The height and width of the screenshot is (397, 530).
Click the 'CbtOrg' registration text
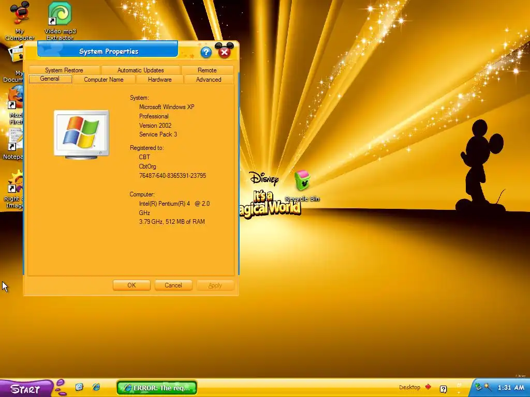pyautogui.click(x=148, y=166)
